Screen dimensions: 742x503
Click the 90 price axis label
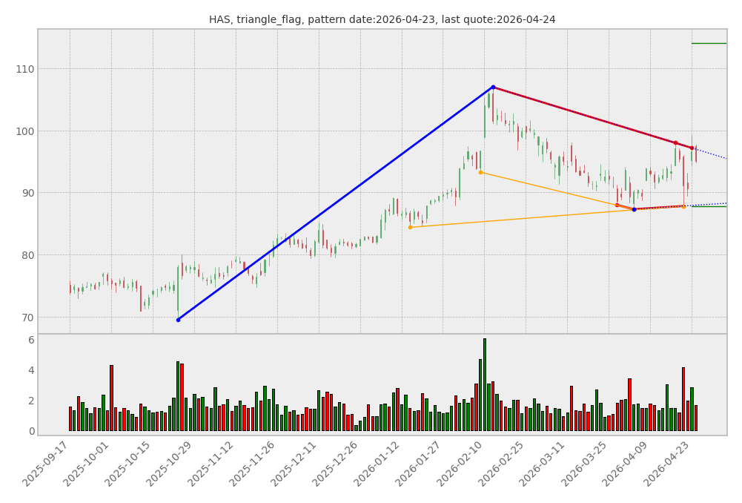tap(24, 193)
